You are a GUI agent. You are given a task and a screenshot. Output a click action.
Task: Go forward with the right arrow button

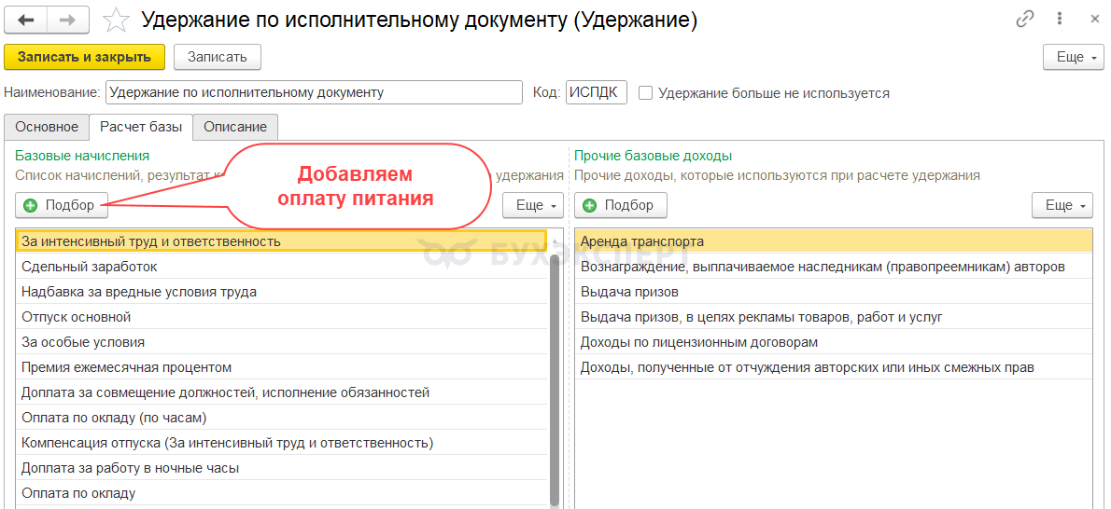69,20
